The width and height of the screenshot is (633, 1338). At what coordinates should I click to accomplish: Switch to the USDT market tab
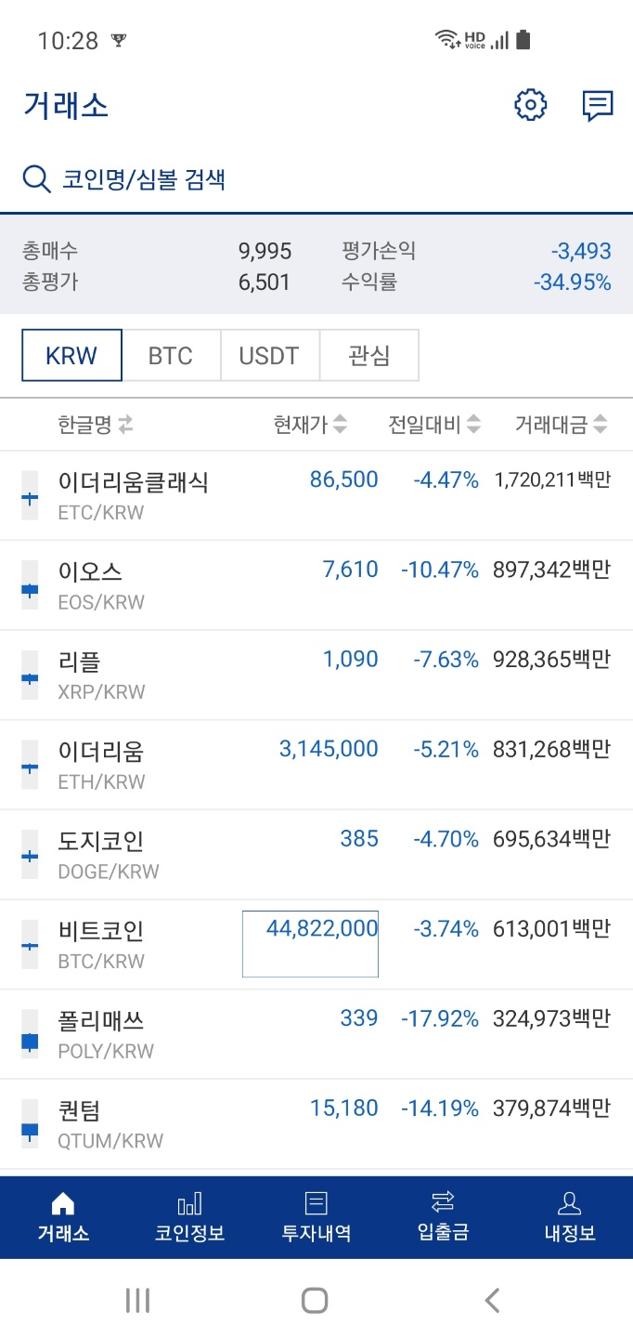pos(269,355)
